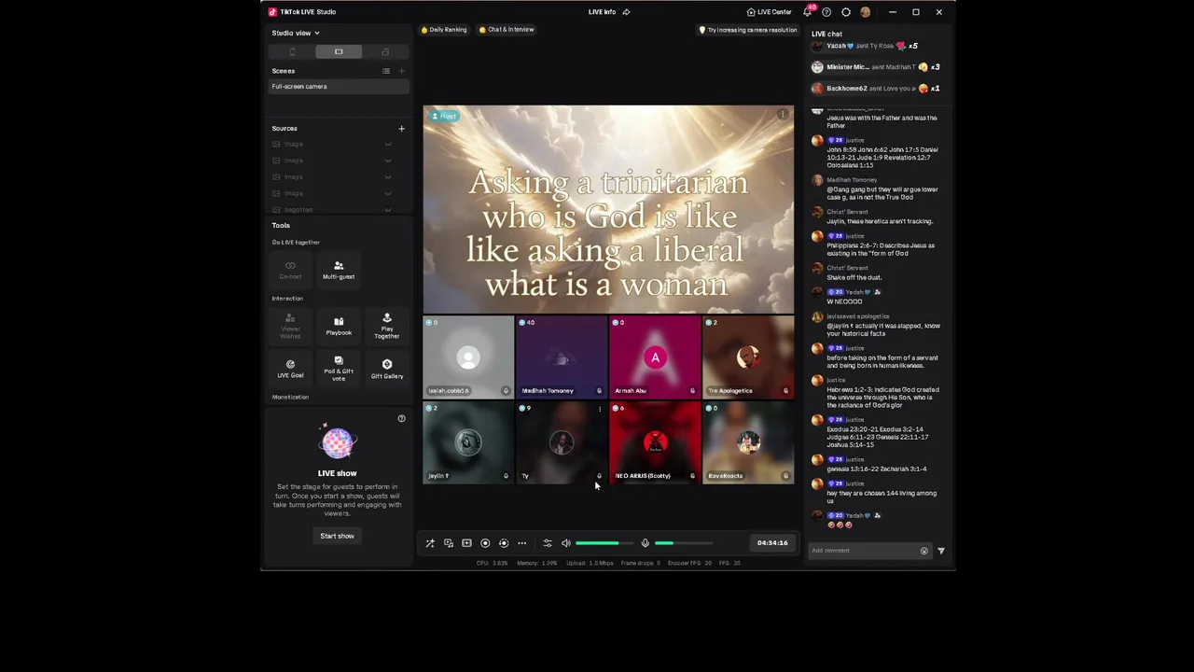This screenshot has width=1194, height=672.
Task: Add a new scene with the plus icon
Action: click(x=402, y=71)
